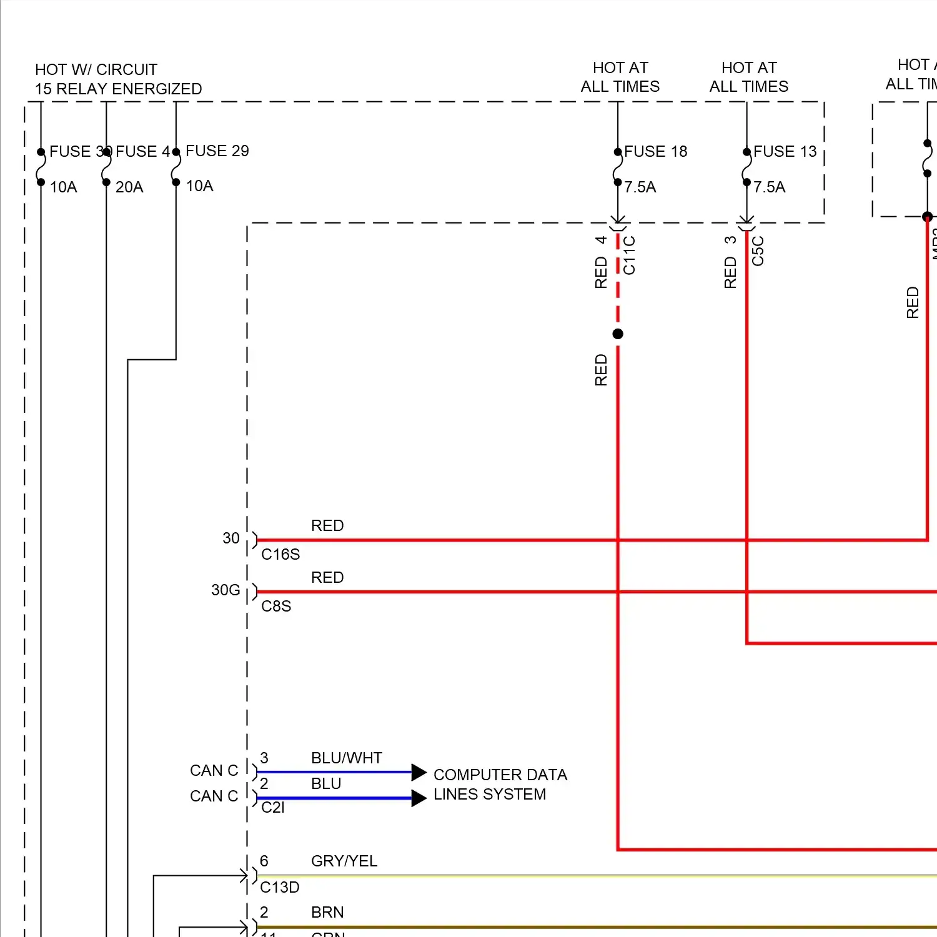Click pin number "4" beside connector C11C
This screenshot has height=937, width=937.
click(601, 240)
